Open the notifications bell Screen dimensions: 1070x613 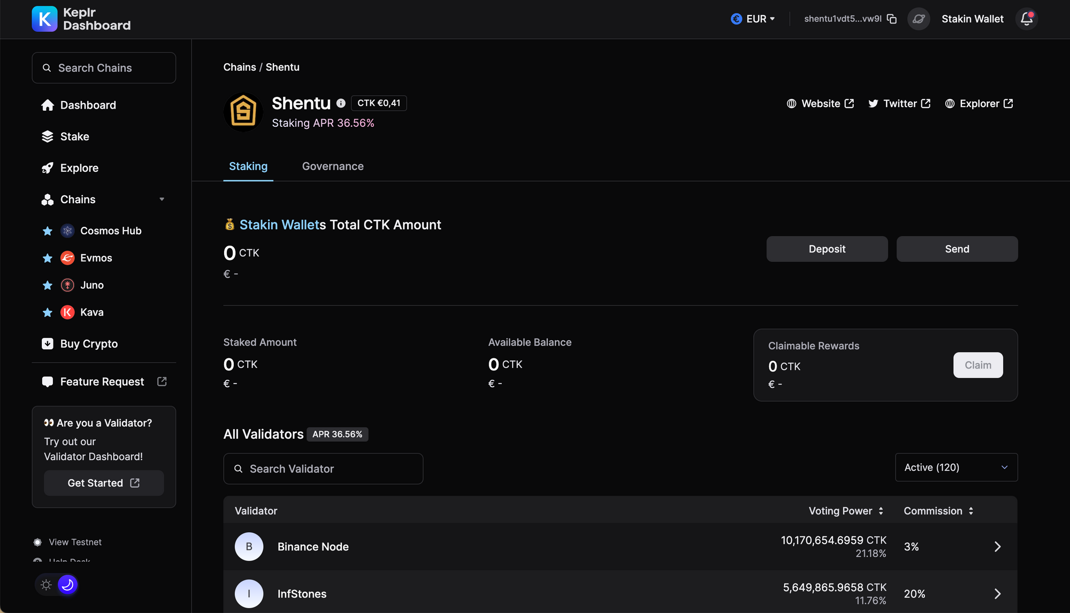(1026, 19)
